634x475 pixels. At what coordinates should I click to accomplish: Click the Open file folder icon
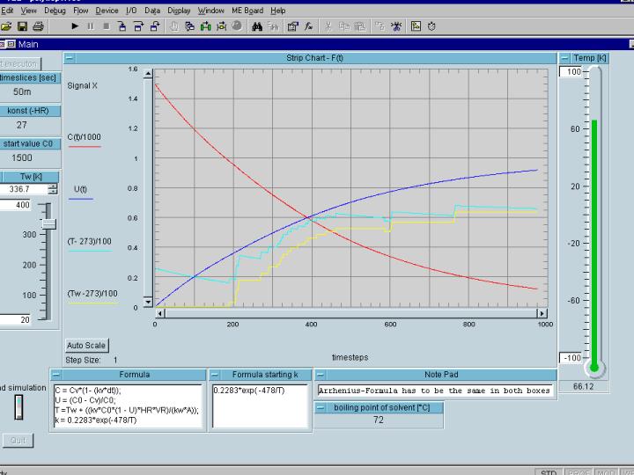click(x=7, y=26)
